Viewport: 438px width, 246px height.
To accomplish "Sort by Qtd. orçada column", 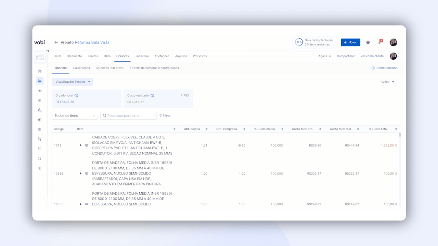I will 206,129.
